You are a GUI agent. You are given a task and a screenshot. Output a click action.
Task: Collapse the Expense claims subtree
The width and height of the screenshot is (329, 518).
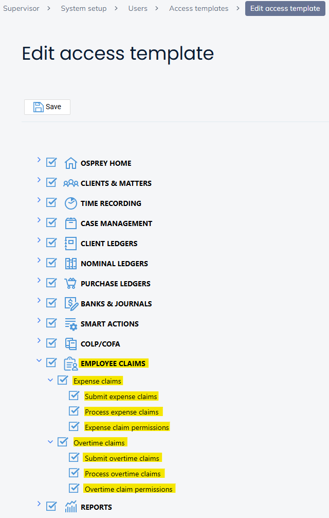point(50,380)
